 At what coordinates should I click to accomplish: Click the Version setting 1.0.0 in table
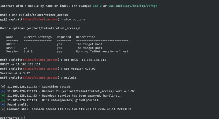click(x=28, y=51)
